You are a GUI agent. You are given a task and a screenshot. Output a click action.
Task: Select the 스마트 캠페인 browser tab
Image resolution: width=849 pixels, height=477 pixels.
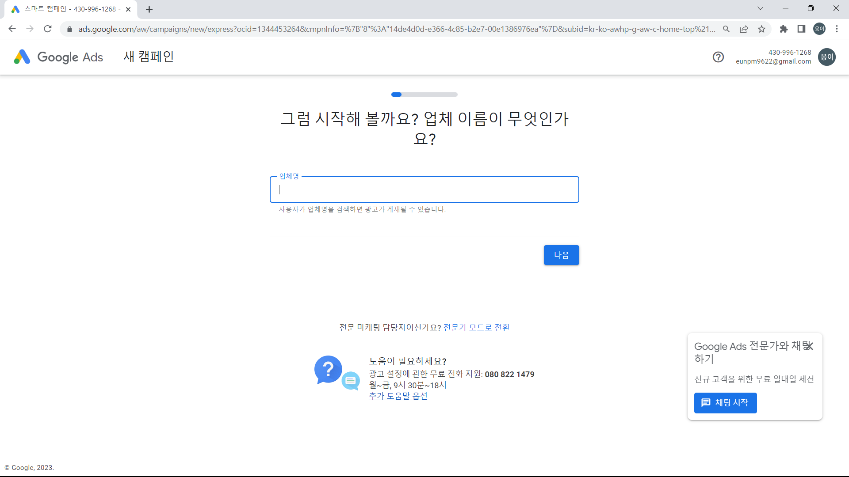[x=66, y=9]
